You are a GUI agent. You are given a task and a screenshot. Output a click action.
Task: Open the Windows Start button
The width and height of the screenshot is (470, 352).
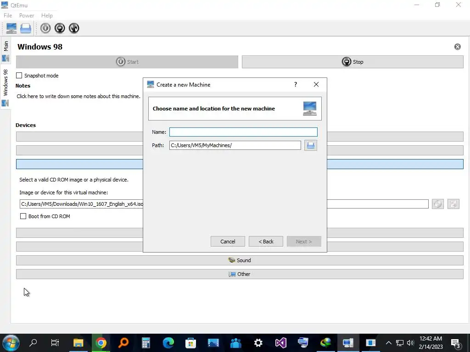[11, 343]
